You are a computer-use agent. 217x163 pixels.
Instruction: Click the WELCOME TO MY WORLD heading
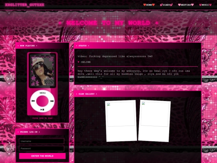pos(108,23)
